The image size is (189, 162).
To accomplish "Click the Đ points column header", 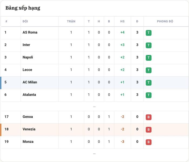I will pos(137,21).
